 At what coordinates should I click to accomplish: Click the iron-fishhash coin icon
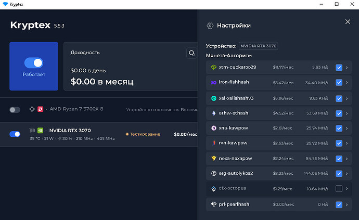214,82
